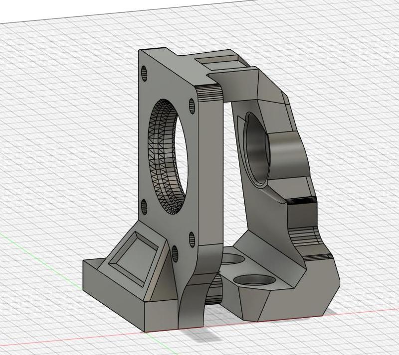
Task: Select the top-left mounting hole on front plate
Action: (x=144, y=73)
